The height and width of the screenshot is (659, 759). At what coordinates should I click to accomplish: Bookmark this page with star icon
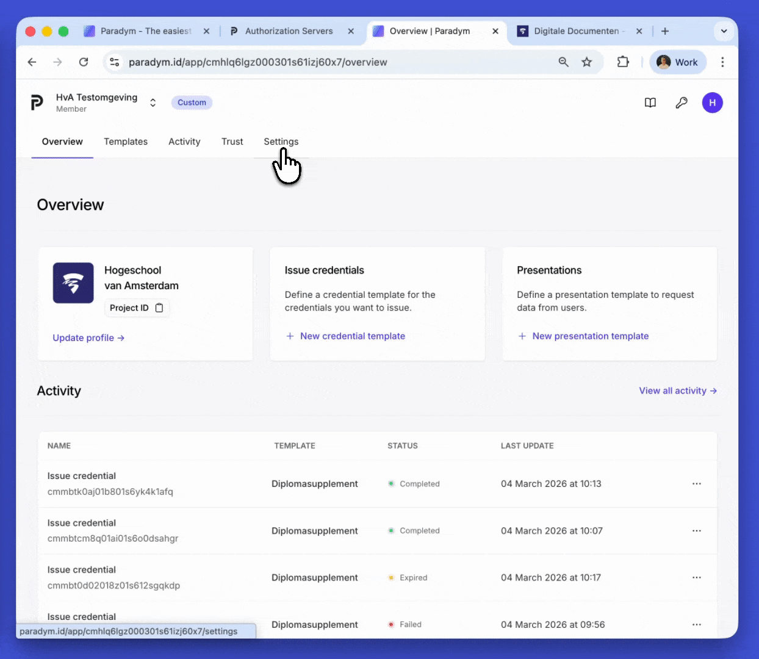[586, 62]
